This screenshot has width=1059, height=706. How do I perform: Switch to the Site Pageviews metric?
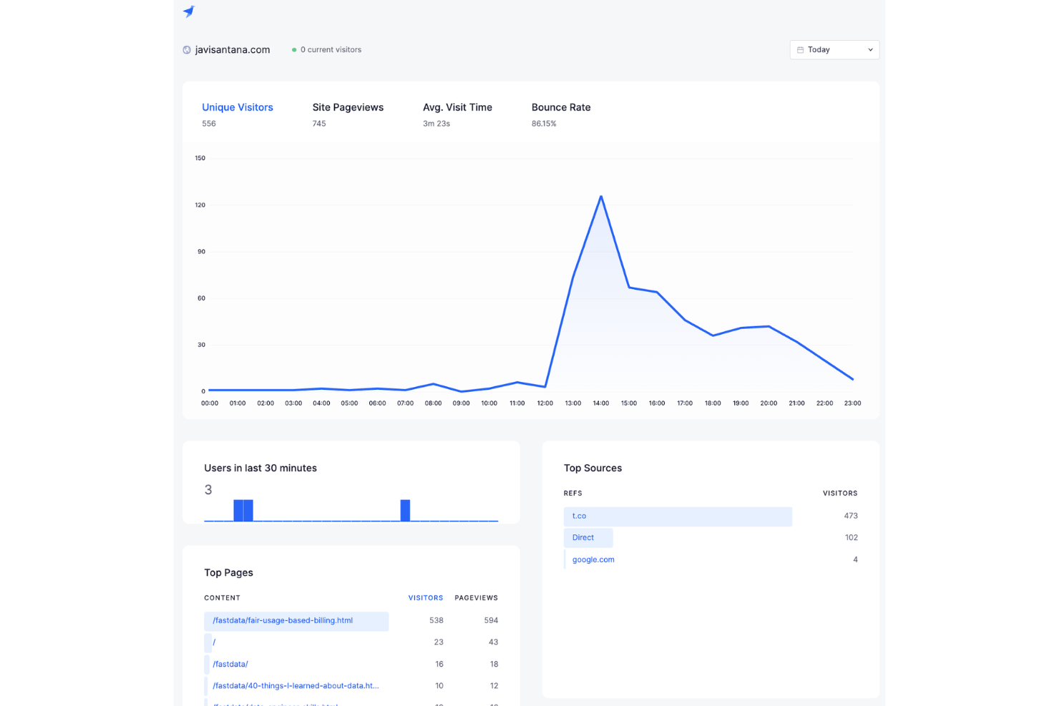click(348, 107)
